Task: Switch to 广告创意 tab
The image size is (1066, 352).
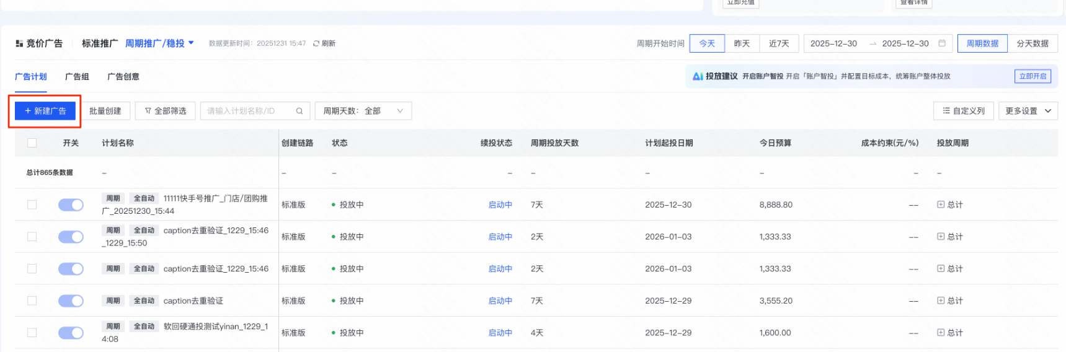Action: click(x=123, y=77)
